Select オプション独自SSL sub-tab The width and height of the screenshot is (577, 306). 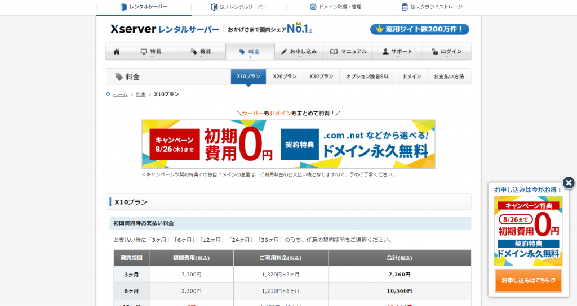(367, 76)
